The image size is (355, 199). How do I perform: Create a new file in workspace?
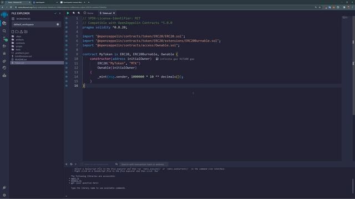pyautogui.click(x=13, y=32)
